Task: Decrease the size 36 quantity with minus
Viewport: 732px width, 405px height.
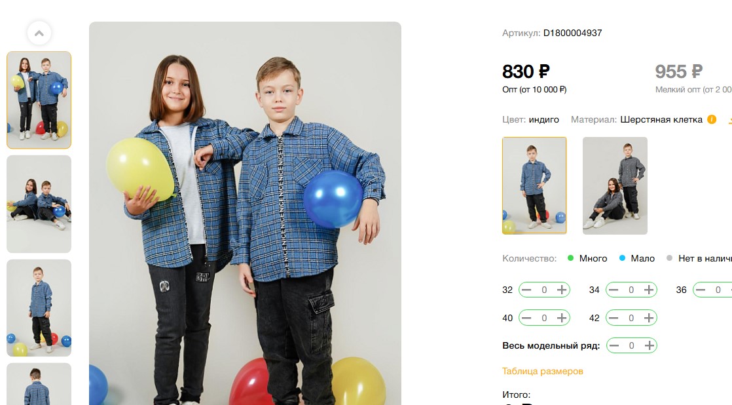Action: click(701, 290)
